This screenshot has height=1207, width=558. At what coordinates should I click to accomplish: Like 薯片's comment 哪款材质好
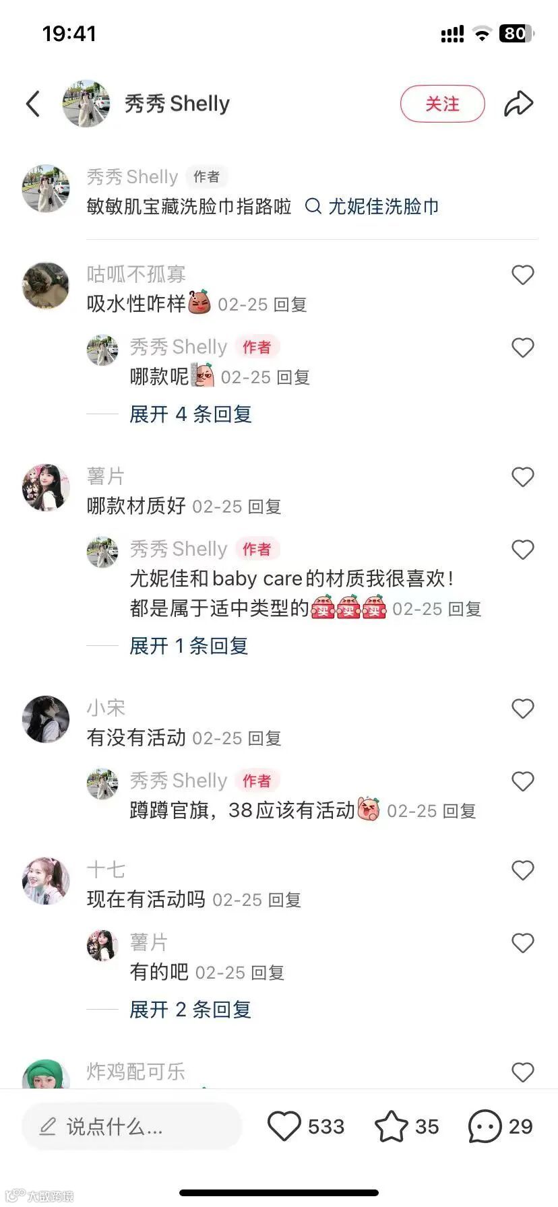pos(523,477)
